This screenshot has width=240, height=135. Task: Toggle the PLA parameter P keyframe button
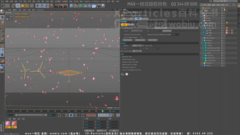click(110, 115)
